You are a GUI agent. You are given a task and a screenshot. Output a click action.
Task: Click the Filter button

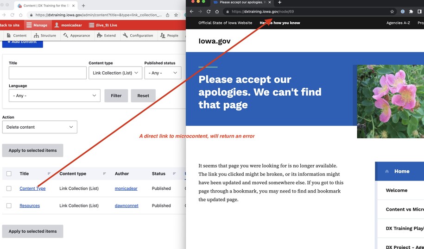(116, 96)
